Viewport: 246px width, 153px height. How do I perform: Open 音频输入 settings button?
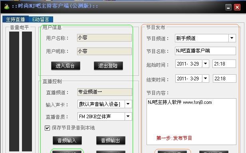pos(67,140)
